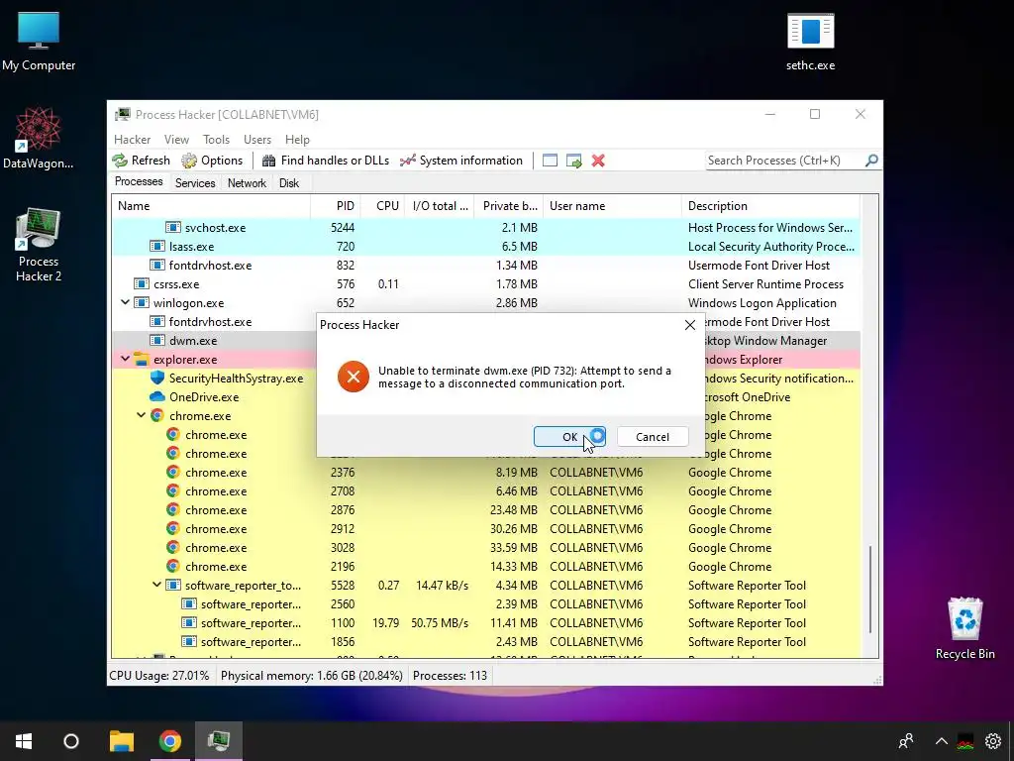Open the Tools menu
The height and width of the screenshot is (761, 1014).
(x=216, y=140)
